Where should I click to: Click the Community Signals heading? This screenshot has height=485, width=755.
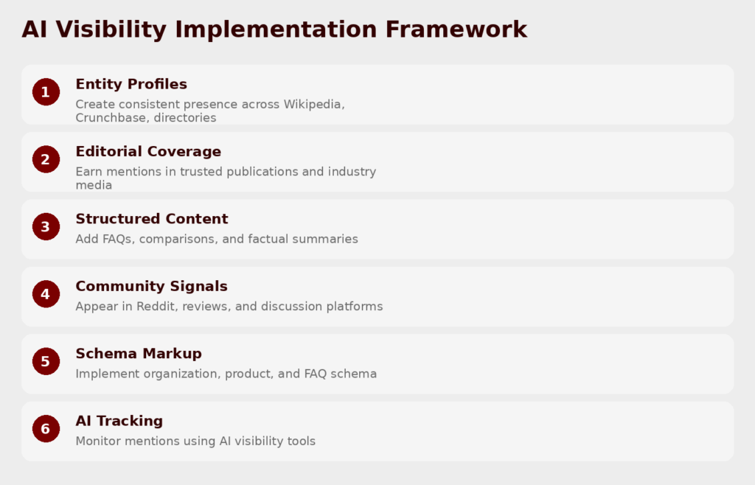coord(151,286)
